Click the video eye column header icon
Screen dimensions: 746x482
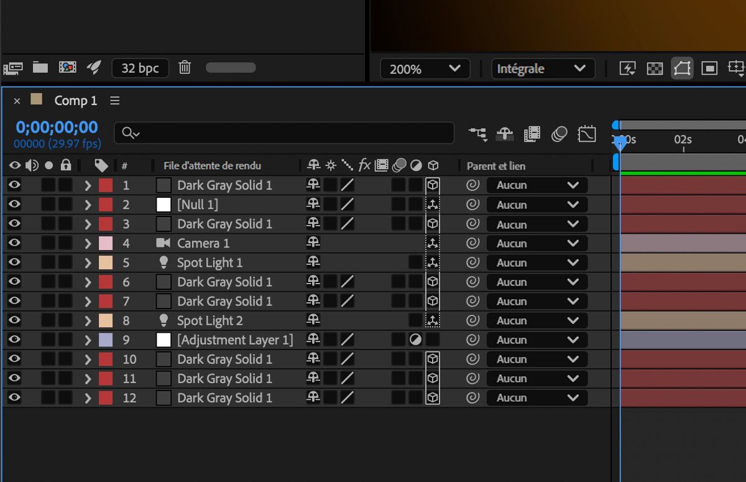pyautogui.click(x=14, y=165)
